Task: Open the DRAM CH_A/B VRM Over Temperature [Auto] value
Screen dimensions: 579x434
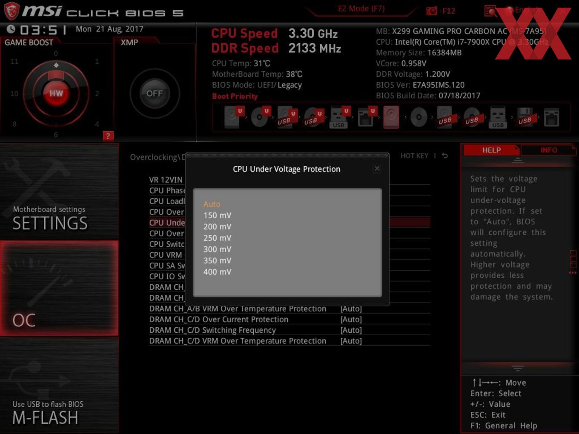Action: [351, 309]
